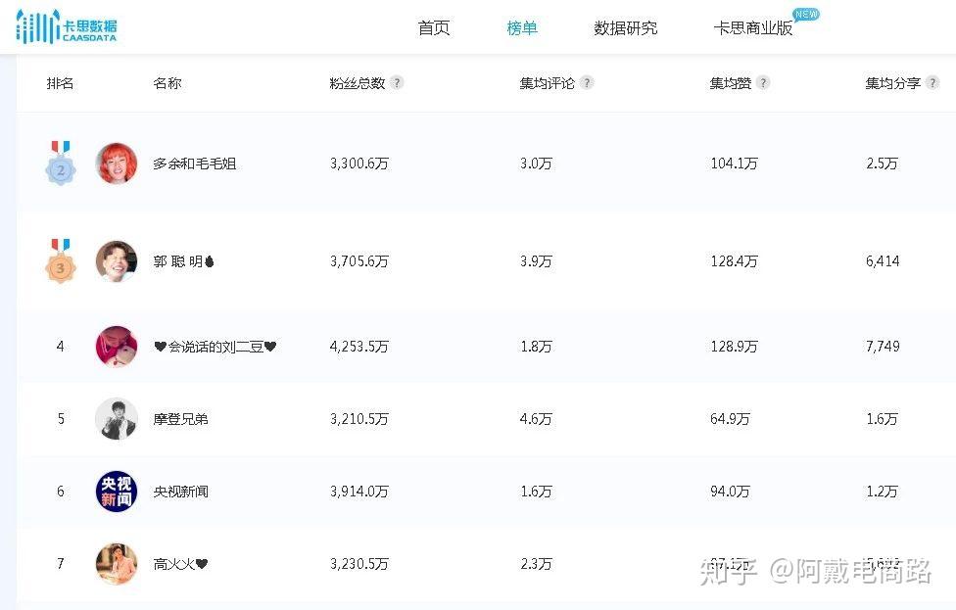Click the NEW badge on 卡思商业版

(x=806, y=15)
